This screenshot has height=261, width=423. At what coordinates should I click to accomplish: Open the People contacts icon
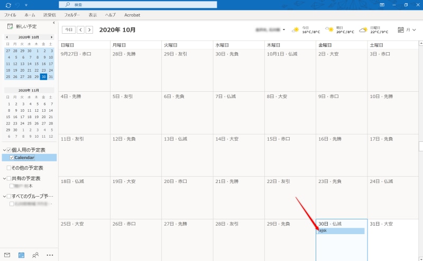click(x=35, y=255)
